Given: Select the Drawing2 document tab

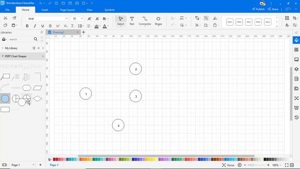Looking at the screenshot, I should click(x=63, y=32).
